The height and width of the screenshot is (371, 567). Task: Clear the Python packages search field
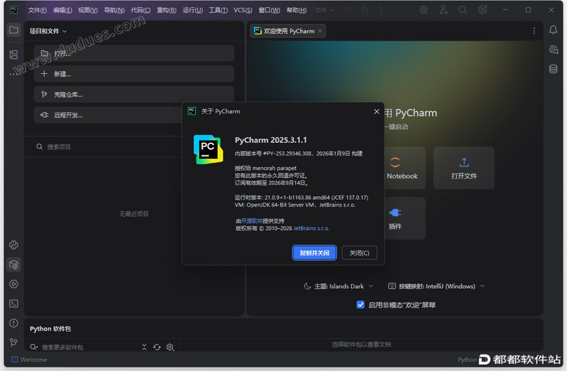pos(145,347)
